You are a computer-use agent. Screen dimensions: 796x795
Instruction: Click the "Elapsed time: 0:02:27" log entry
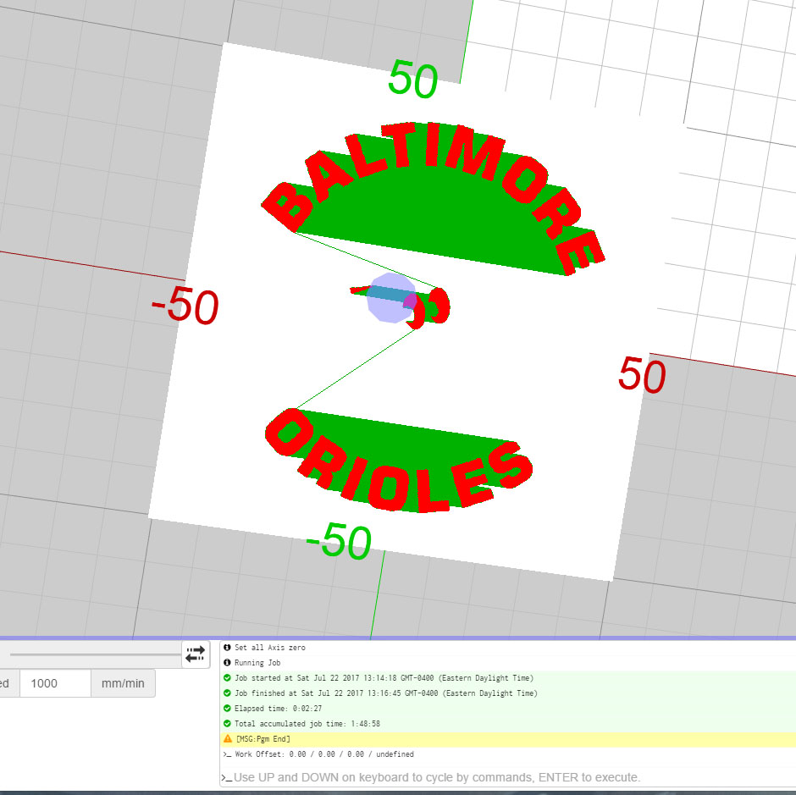point(278,708)
